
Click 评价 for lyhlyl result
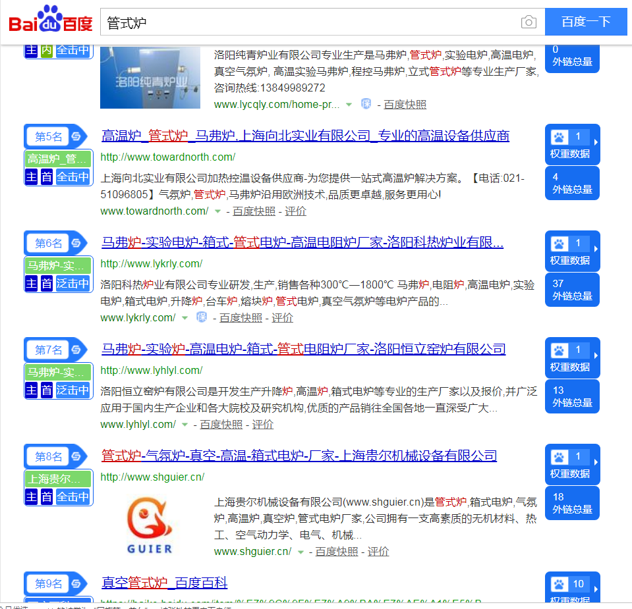263,425
